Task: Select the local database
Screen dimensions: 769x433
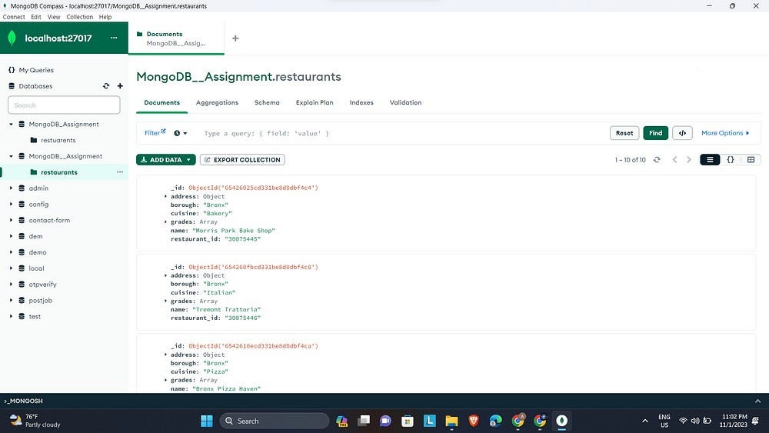Action: 36,268
